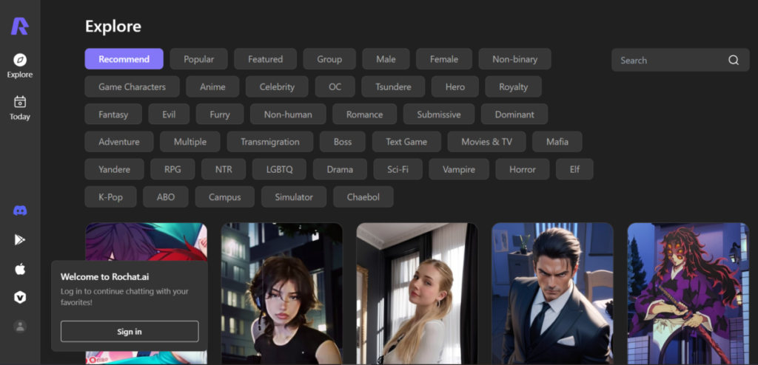The width and height of the screenshot is (758, 365).
Task: Click the Google Play store icon
Action: 20,239
